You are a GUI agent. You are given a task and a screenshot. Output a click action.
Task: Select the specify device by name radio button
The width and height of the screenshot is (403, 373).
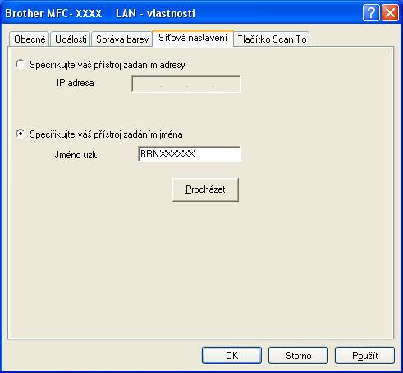point(21,134)
